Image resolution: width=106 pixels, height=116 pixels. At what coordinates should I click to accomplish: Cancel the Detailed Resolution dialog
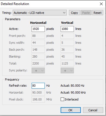(x=93, y=110)
